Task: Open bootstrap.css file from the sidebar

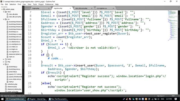Action: (x=13, y=32)
